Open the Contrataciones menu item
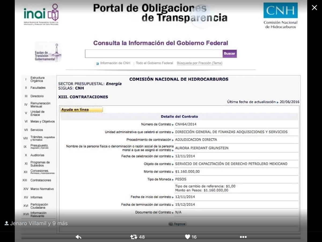 tap(41, 180)
